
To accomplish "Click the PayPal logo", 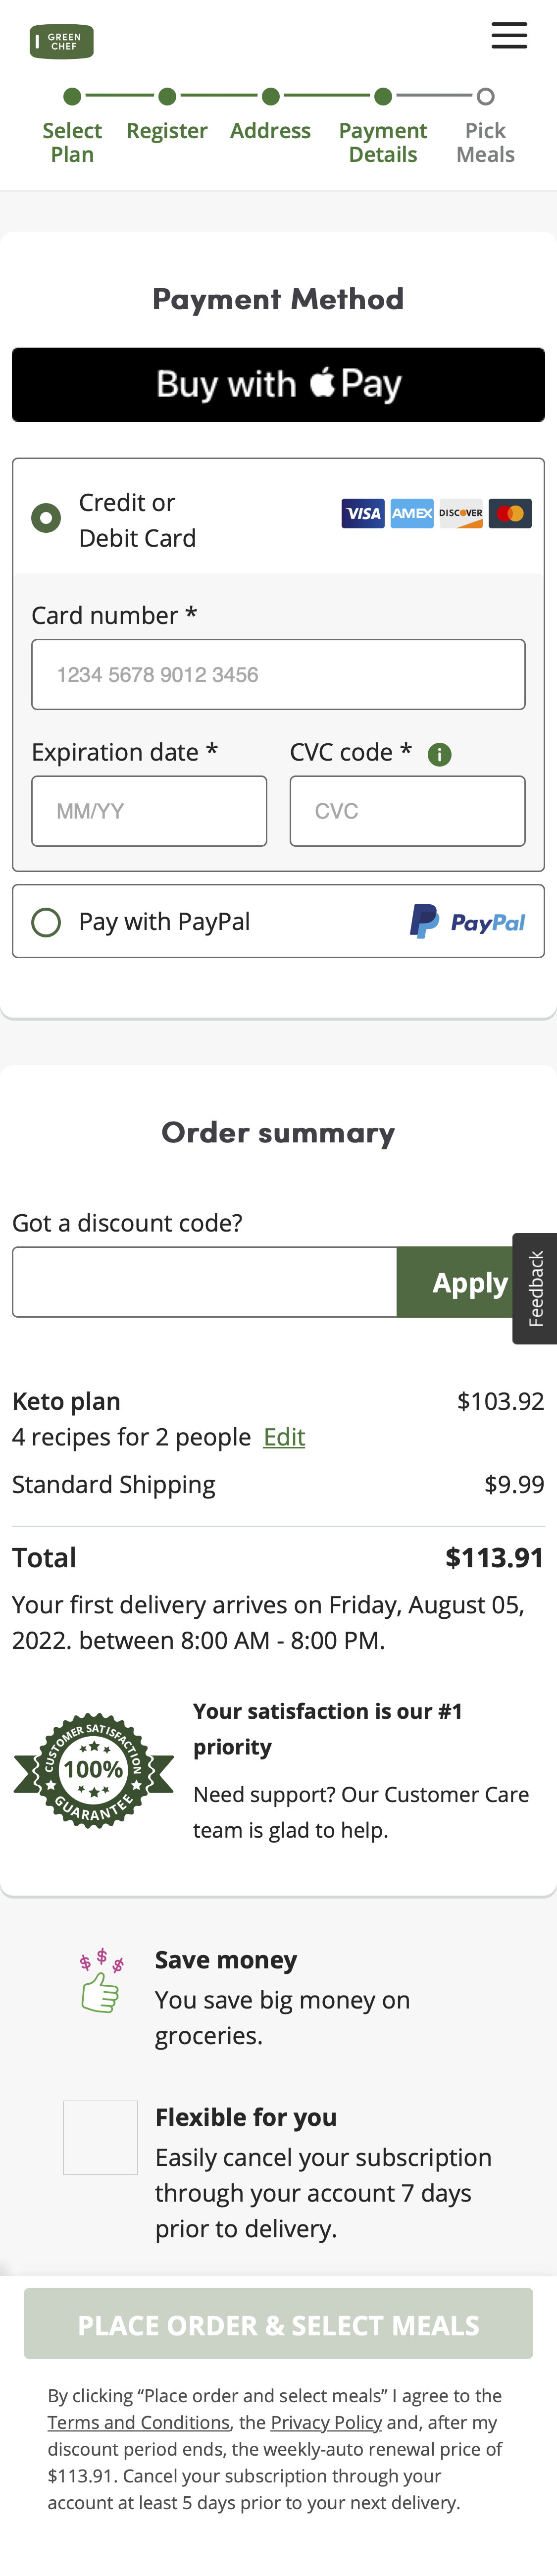I will 467,922.
